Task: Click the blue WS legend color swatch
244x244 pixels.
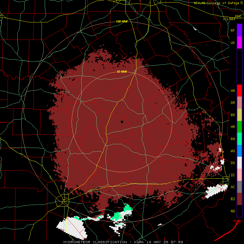Action: (x=239, y=151)
